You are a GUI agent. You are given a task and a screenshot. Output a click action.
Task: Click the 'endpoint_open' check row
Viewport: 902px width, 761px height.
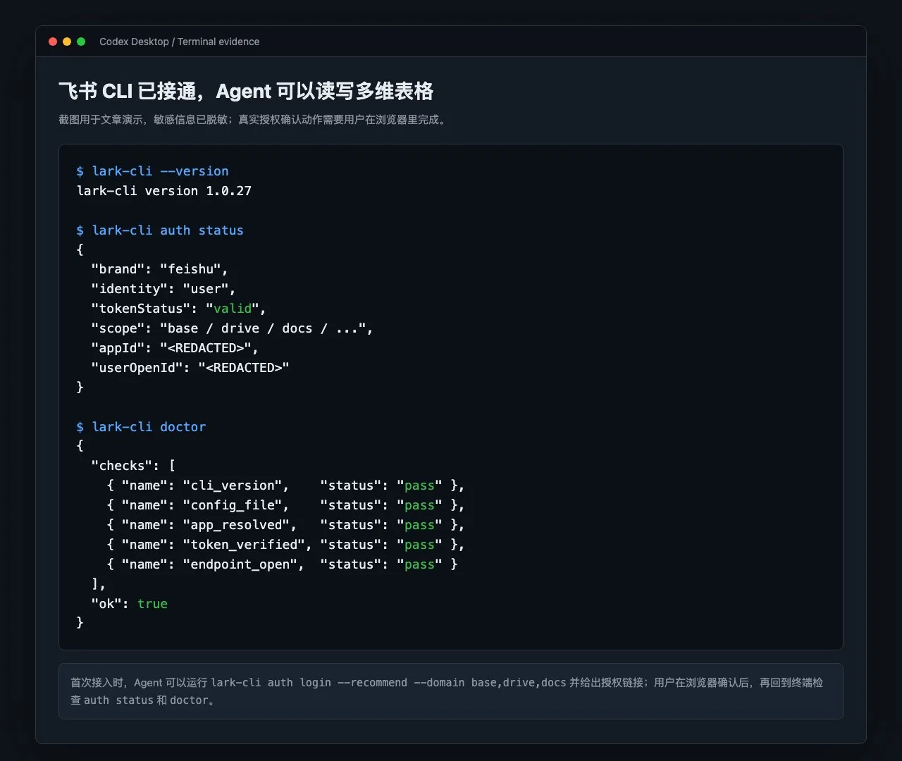(282, 564)
